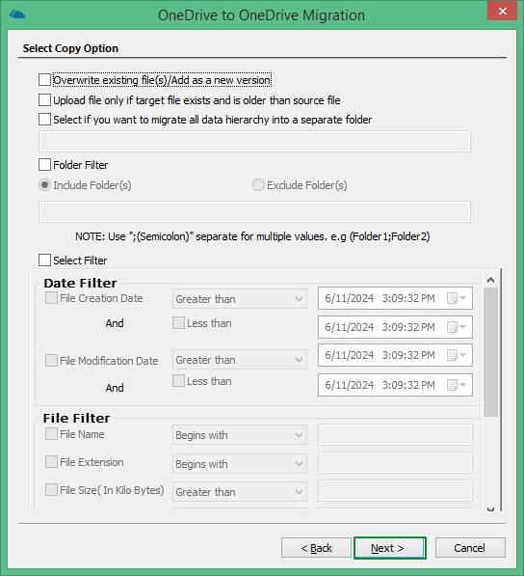Viewport: 524px width, 576px height.
Task: Click the File Name value input field
Action: [395, 435]
